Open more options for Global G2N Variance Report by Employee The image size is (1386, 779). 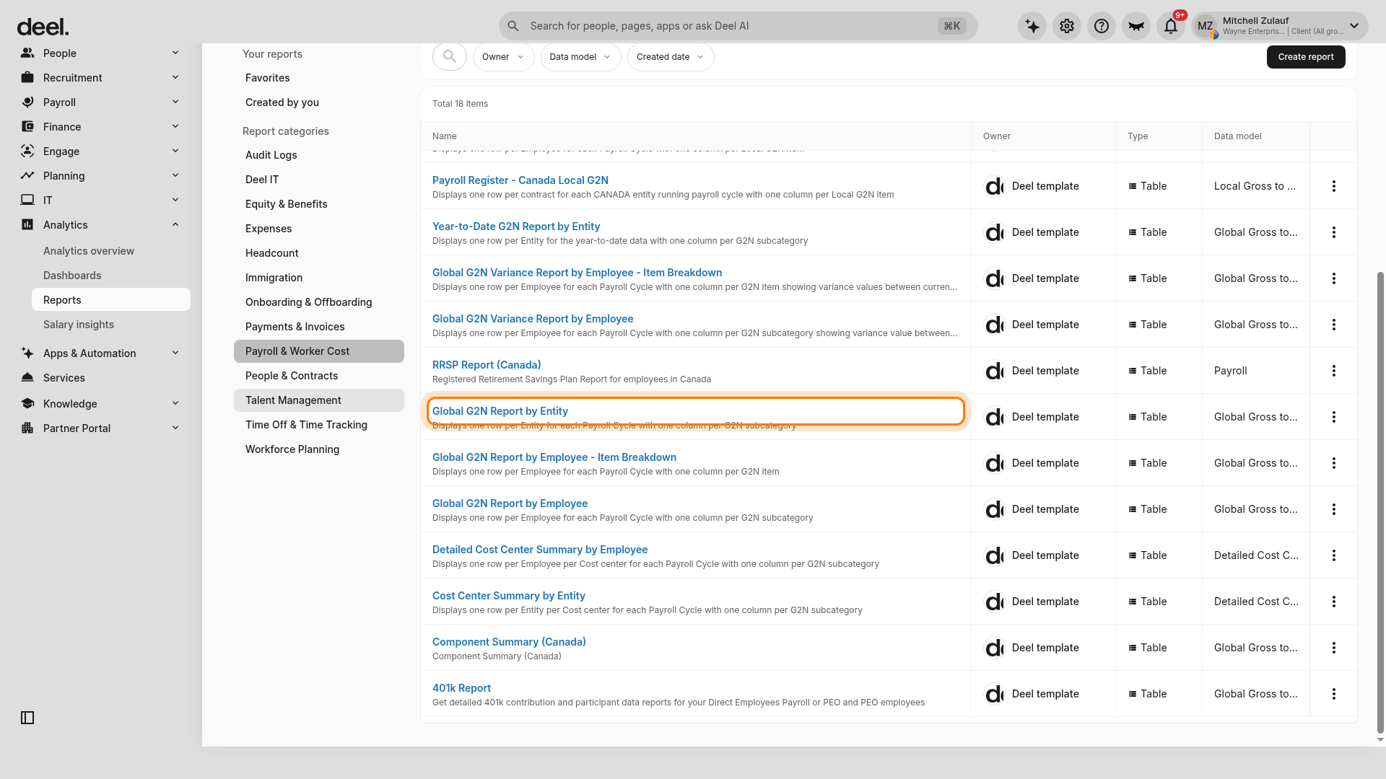pos(1334,325)
